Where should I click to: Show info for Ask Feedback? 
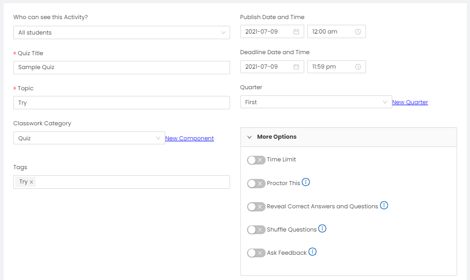click(312, 252)
